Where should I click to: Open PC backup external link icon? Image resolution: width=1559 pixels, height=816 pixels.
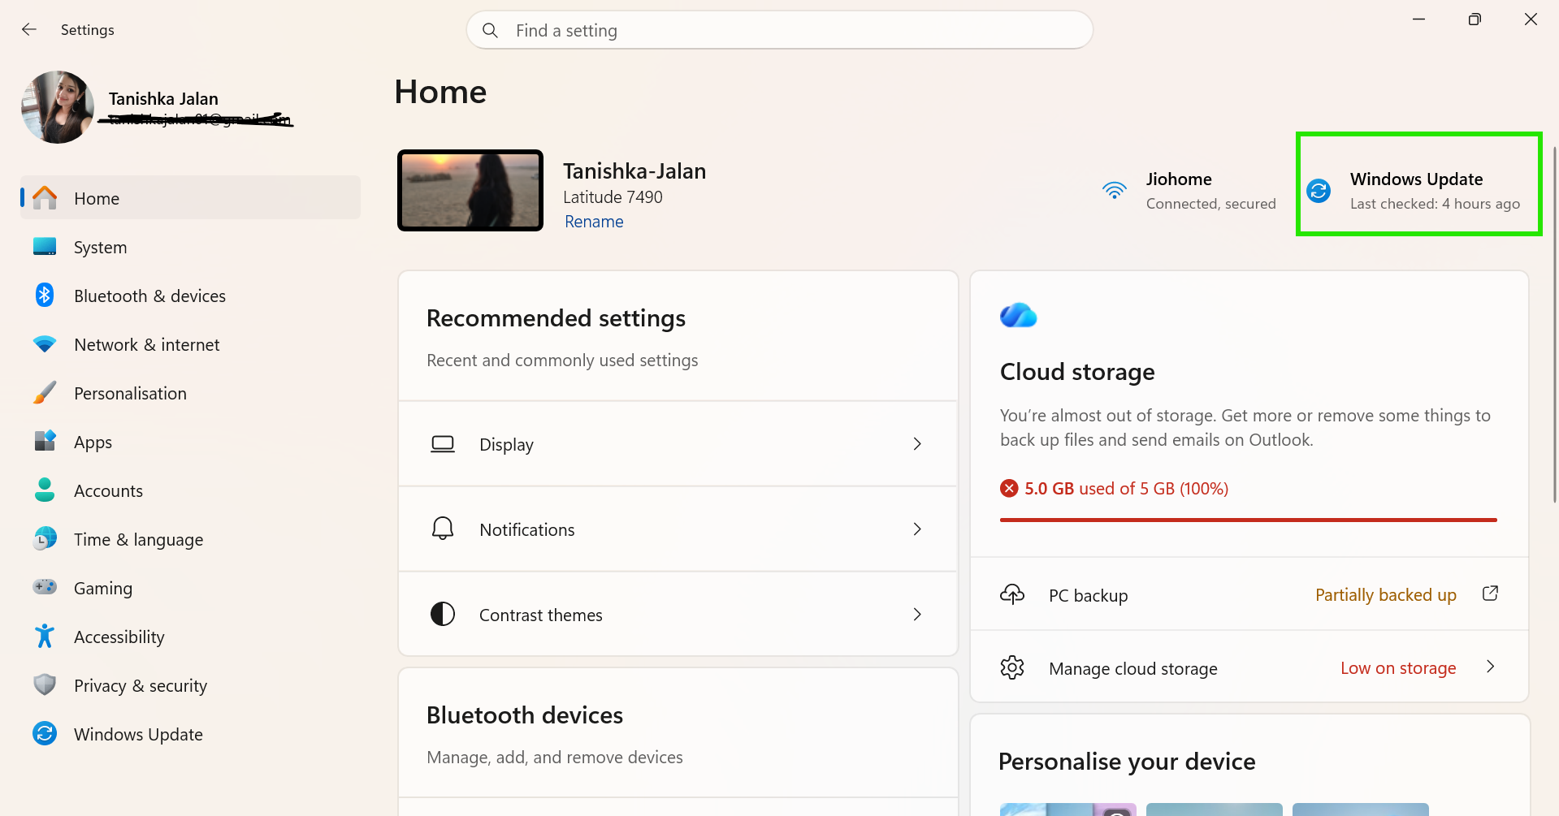click(1490, 594)
